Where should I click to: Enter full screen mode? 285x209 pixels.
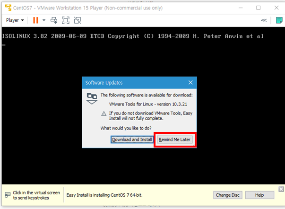click(x=66, y=20)
